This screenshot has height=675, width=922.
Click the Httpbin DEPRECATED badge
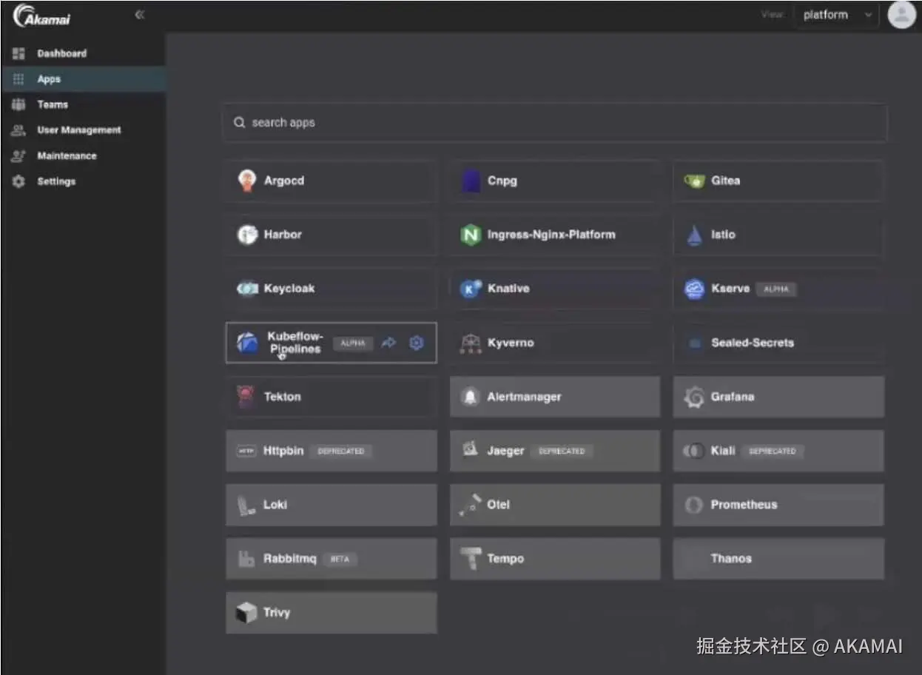click(340, 451)
